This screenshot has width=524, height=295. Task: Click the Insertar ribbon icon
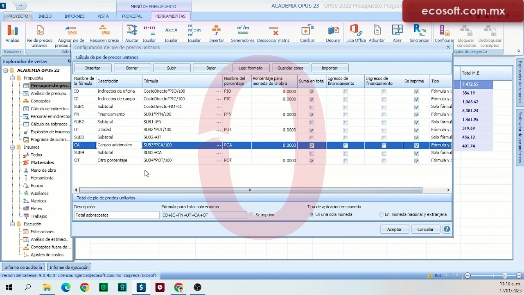tap(217, 33)
